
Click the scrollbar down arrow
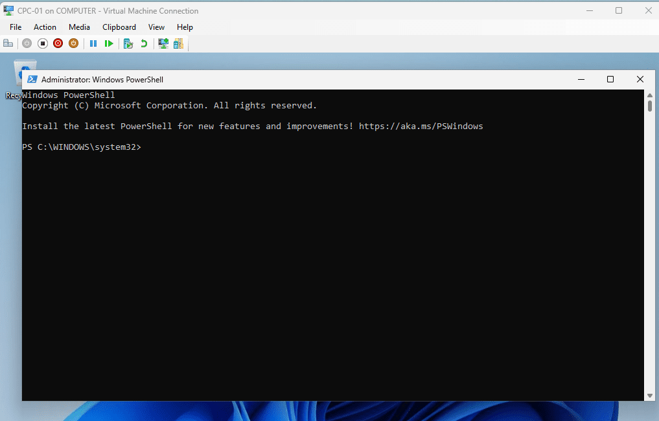click(x=650, y=395)
